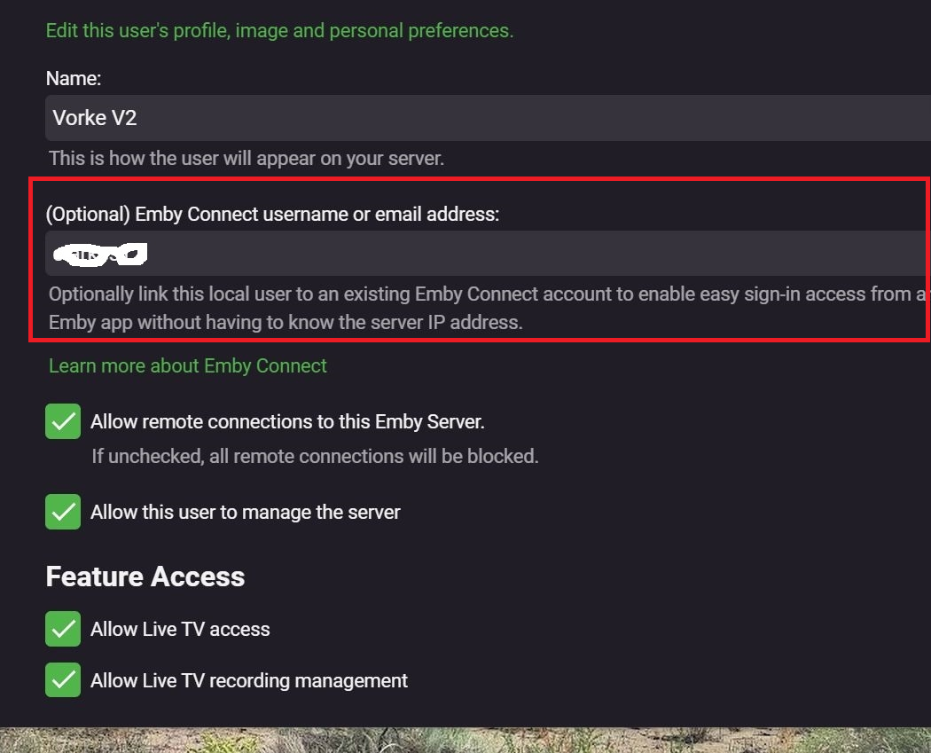Click the 'Allow Live TV recording management' label text
The image size is (931, 753).
tap(249, 680)
